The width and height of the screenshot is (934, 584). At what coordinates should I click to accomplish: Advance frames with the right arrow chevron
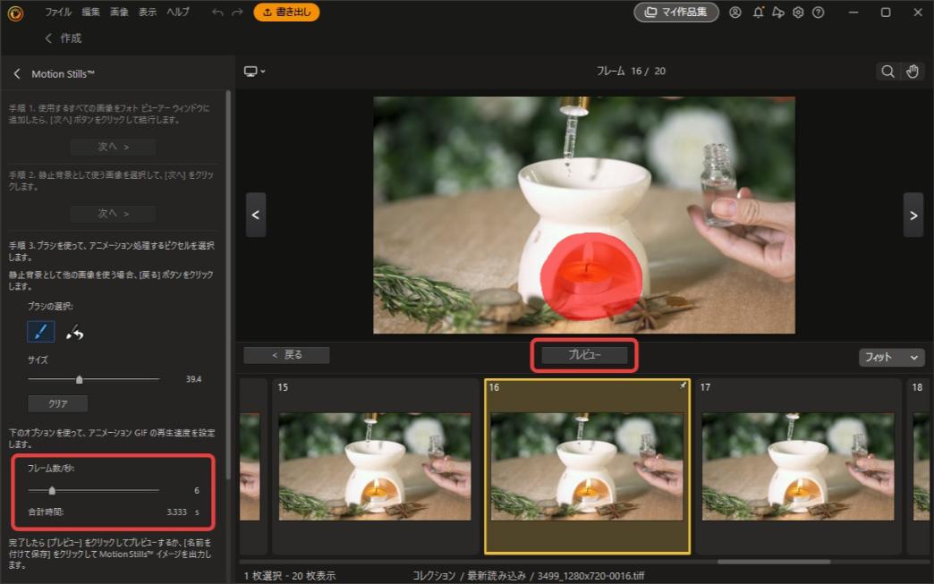coord(913,215)
